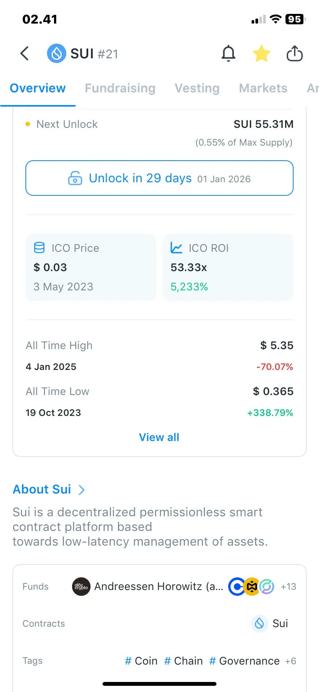
Task: Tap the back arrow icon
Action: (x=25, y=54)
